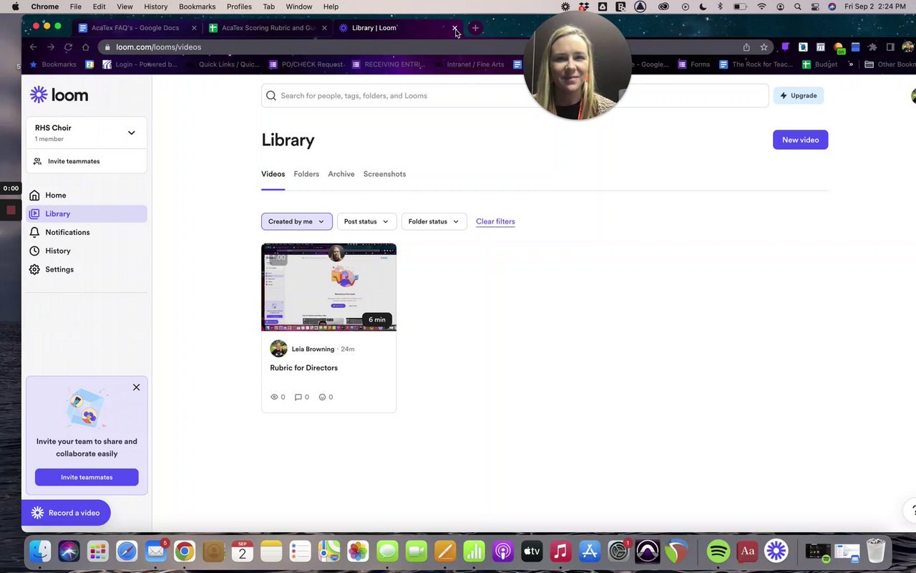916x573 pixels.
Task: Click the Wi-Fi icon in menu bar
Action: pos(761,6)
